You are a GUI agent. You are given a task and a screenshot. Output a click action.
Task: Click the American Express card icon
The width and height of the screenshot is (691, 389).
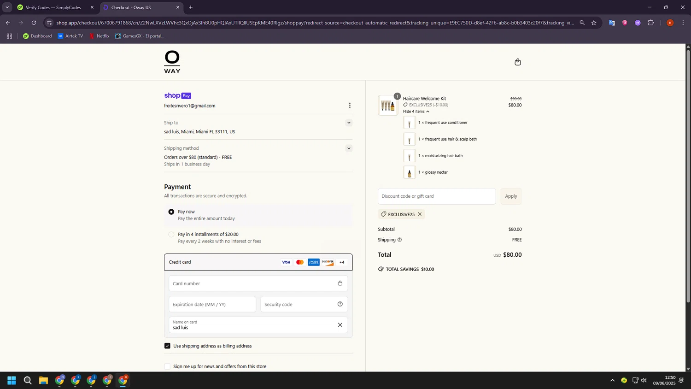(314, 262)
